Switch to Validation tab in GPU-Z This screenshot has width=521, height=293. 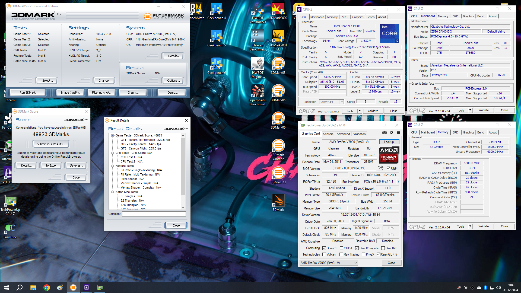tap(359, 134)
